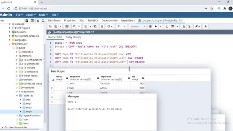Click the Stop query square icon
Screen dimensions: 233x131
(150, 27)
